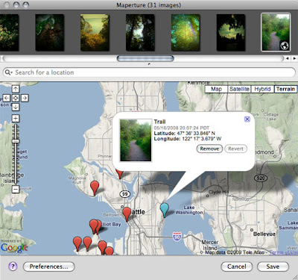
Task: Click the Route 520 shield on map
Action: pyautogui.click(x=261, y=178)
